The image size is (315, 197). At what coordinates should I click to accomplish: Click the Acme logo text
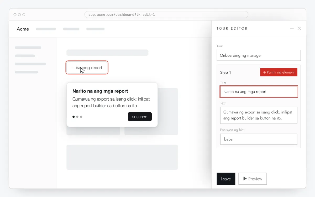[x=23, y=29]
